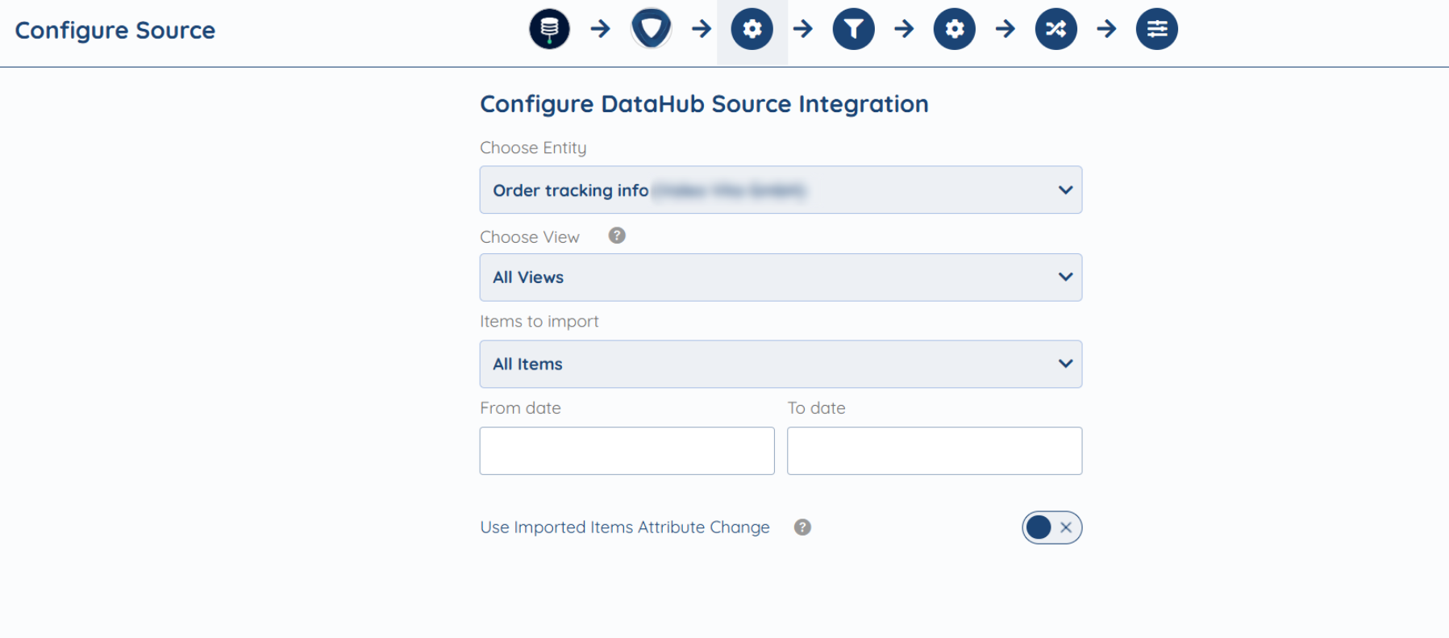
Task: Open the second gear settings step
Action: pos(955,29)
